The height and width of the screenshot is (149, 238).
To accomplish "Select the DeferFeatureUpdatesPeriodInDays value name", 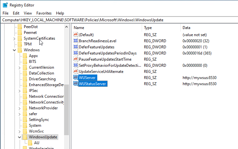I will click(108, 53).
